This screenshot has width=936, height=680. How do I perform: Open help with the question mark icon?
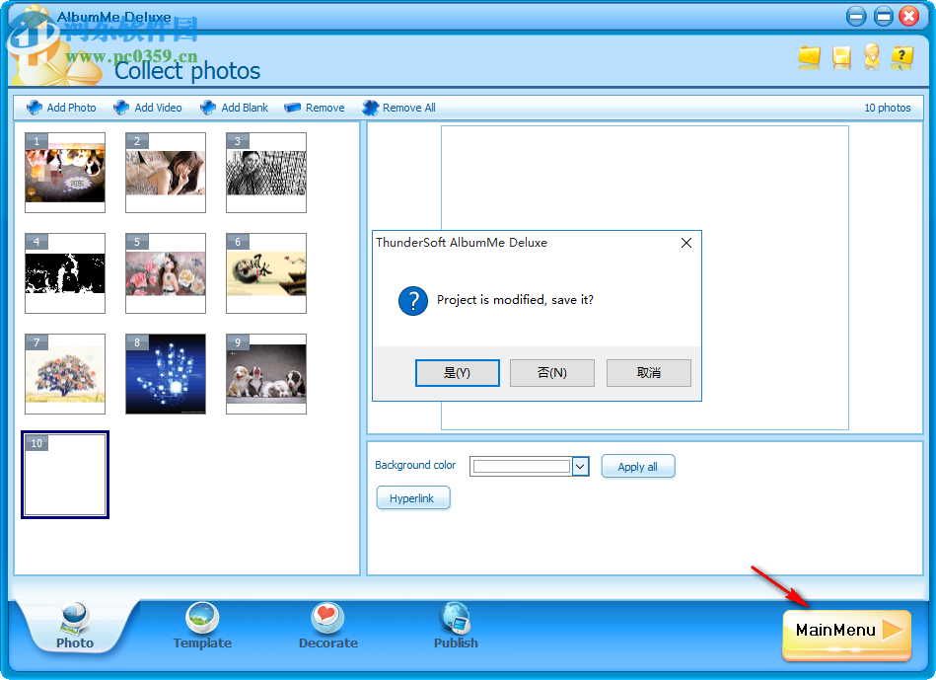902,59
